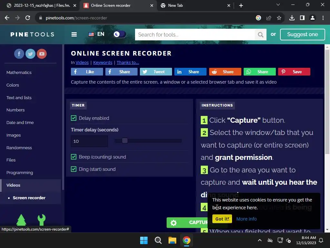This screenshot has width=330, height=248.
Task: Uncheck Ding (start) sound checkbox
Action: 74,169
